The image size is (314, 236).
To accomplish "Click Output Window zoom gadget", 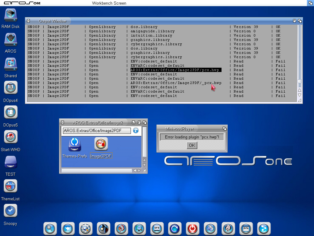I will point(294,21).
